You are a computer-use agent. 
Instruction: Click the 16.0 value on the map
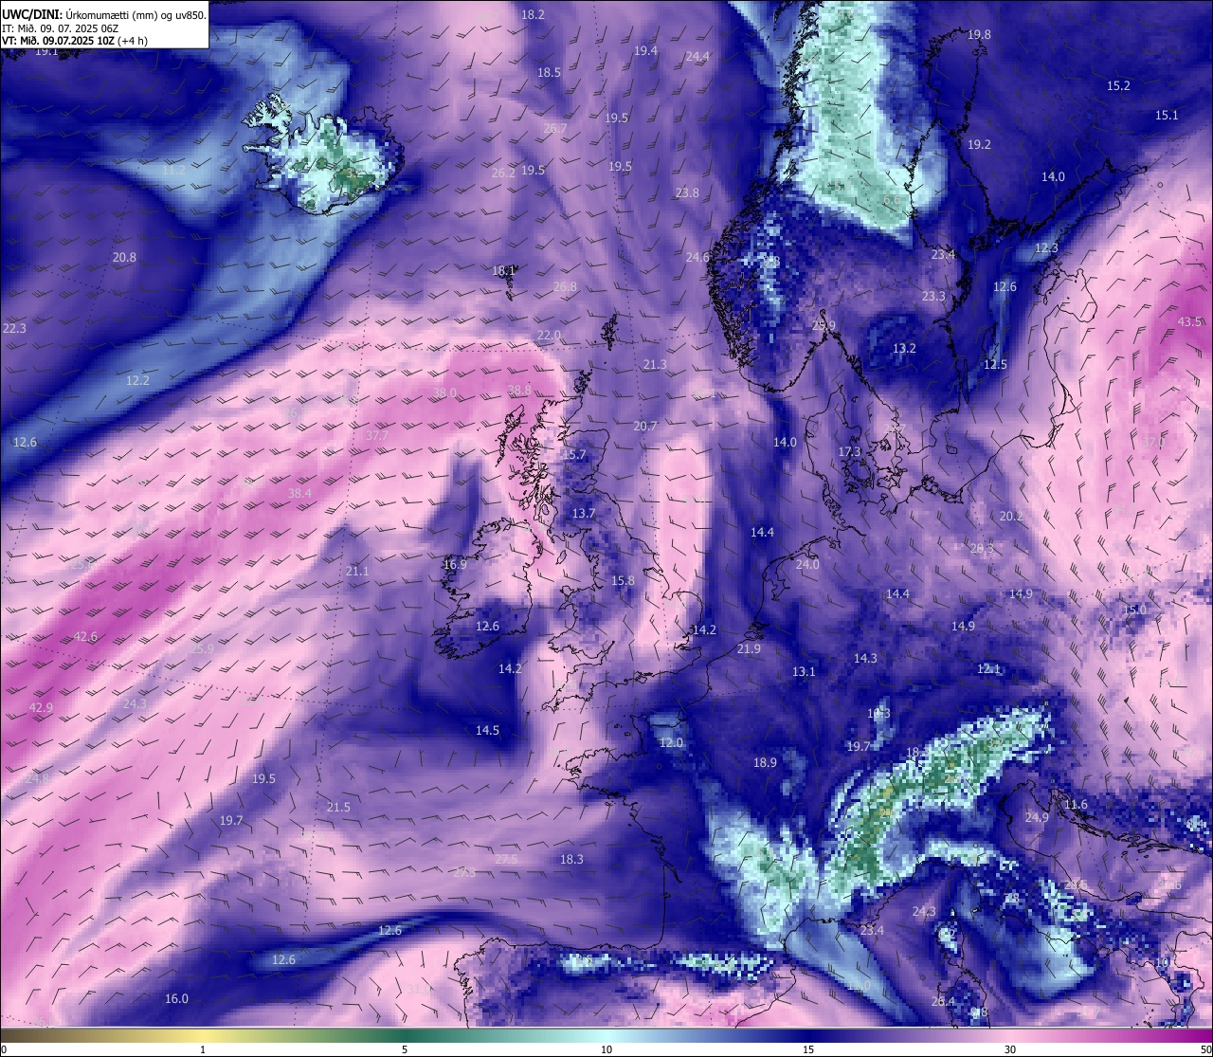click(176, 998)
